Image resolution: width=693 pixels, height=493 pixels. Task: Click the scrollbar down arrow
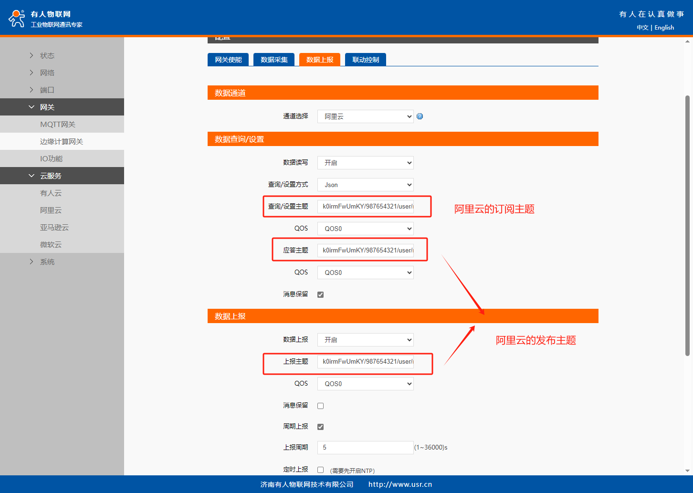point(687,471)
